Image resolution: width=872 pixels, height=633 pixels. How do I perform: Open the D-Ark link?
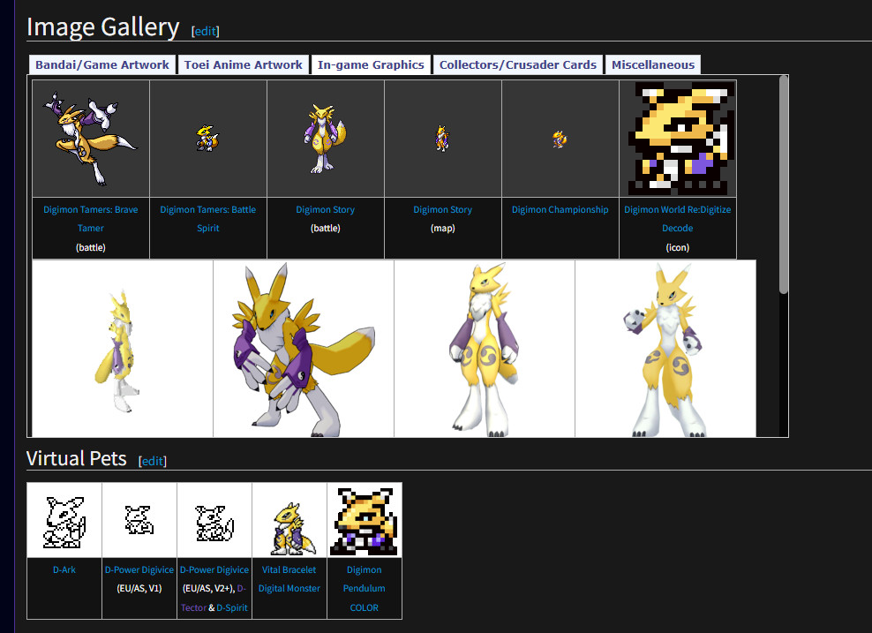click(64, 569)
